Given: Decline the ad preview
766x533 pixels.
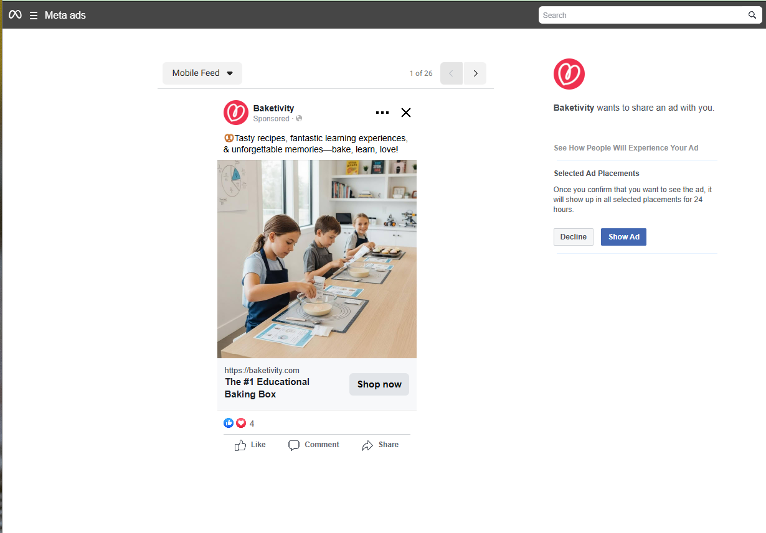Looking at the screenshot, I should coord(574,237).
